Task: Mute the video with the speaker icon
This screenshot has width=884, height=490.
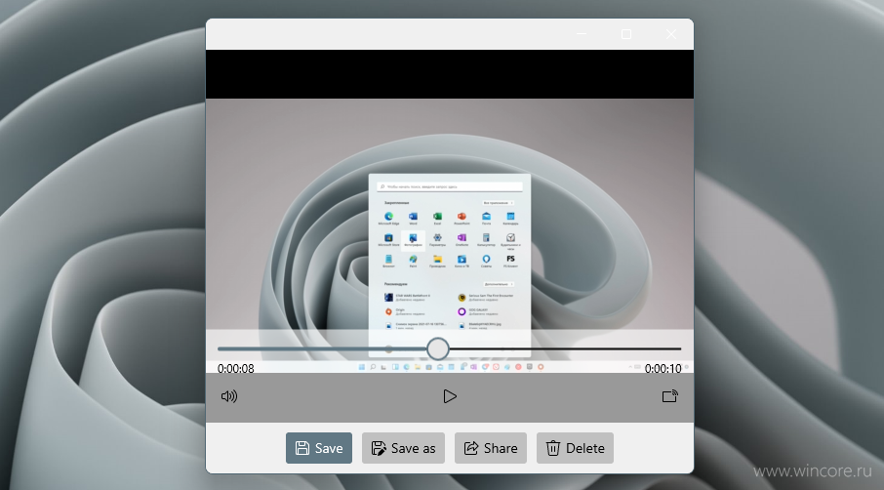Action: coord(229,396)
